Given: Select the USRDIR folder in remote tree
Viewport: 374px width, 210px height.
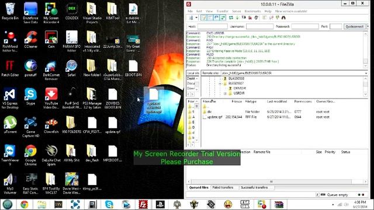Looking at the screenshot, I should click(x=239, y=93).
